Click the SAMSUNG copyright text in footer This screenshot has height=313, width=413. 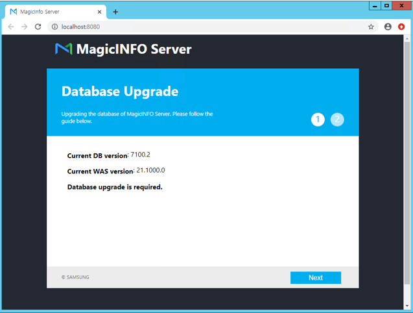tap(75, 277)
